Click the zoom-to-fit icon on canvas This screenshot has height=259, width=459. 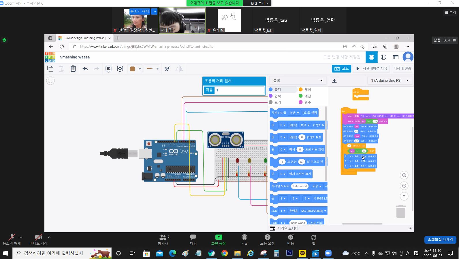click(50, 81)
